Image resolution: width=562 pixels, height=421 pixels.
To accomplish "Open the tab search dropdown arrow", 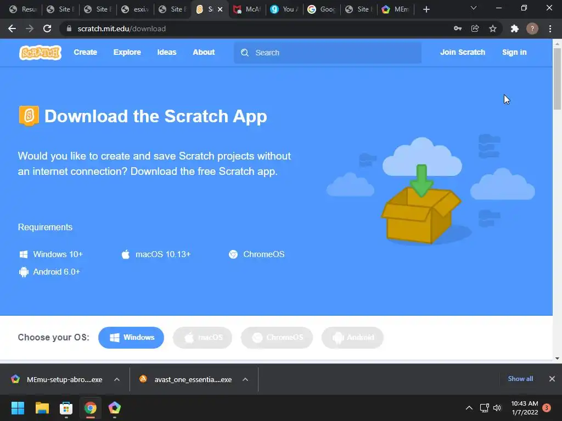I will pyautogui.click(x=474, y=8).
